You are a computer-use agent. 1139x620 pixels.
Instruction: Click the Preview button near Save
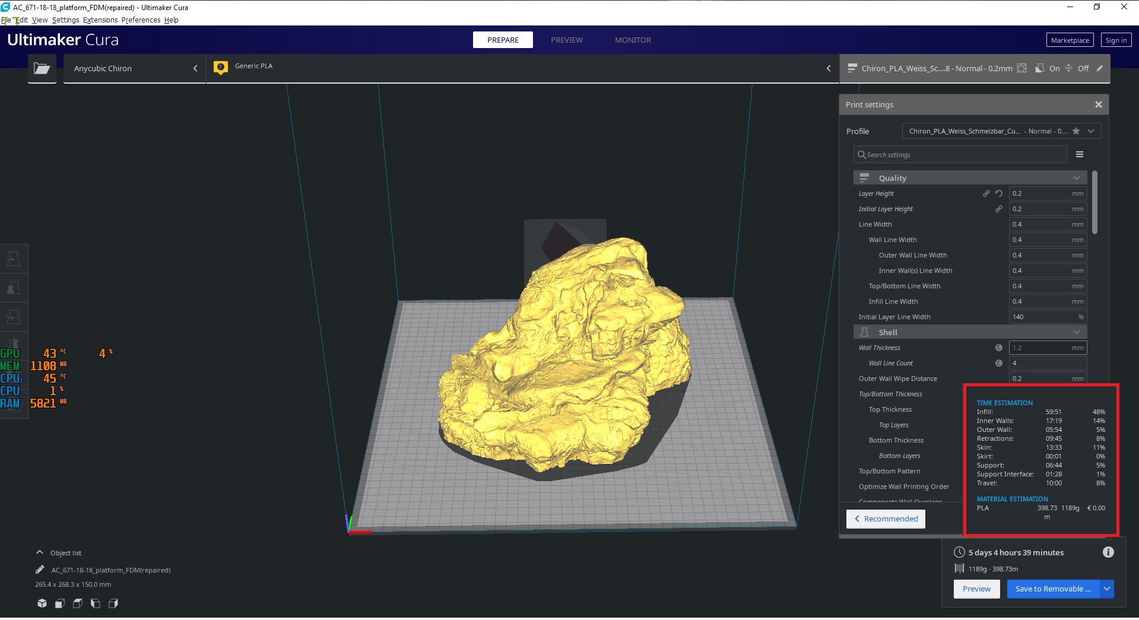976,589
